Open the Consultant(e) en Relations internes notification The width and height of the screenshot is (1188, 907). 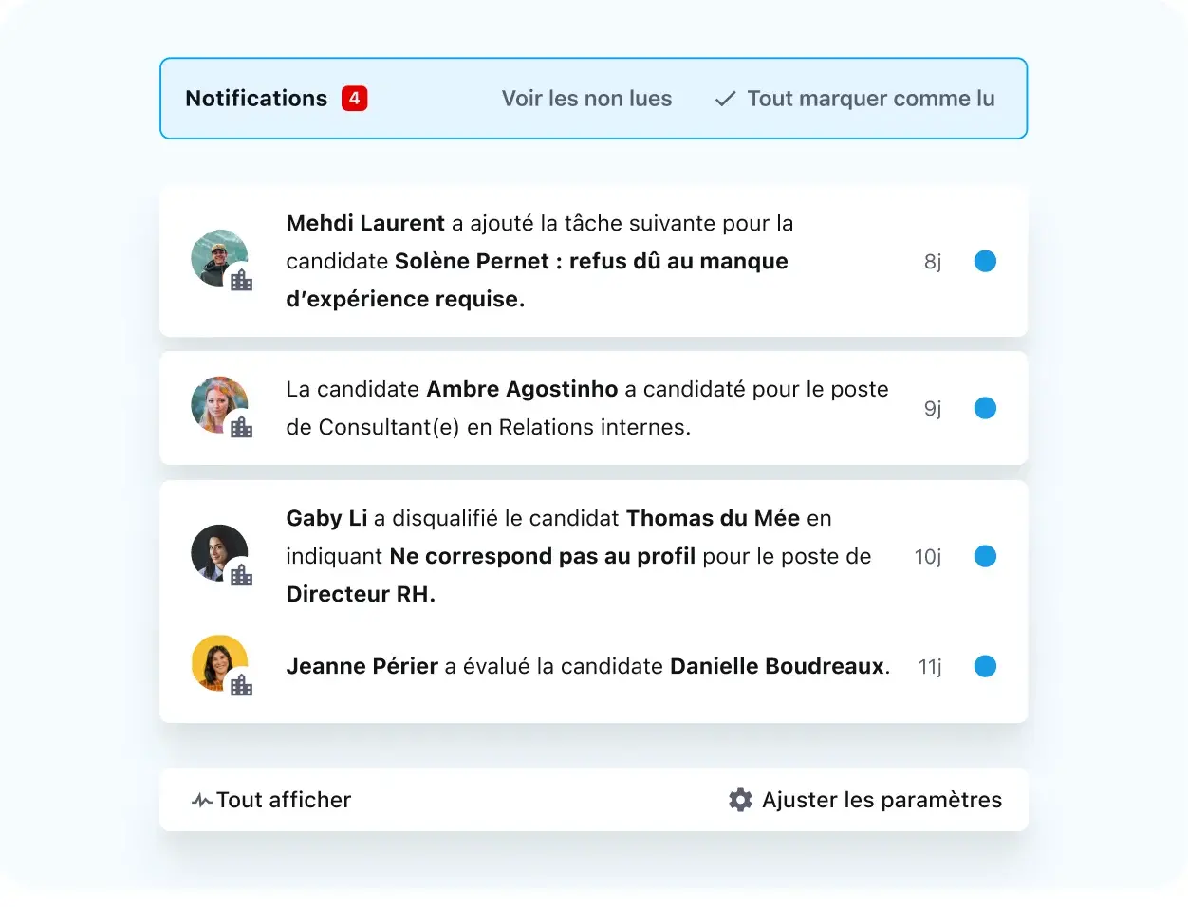point(586,408)
